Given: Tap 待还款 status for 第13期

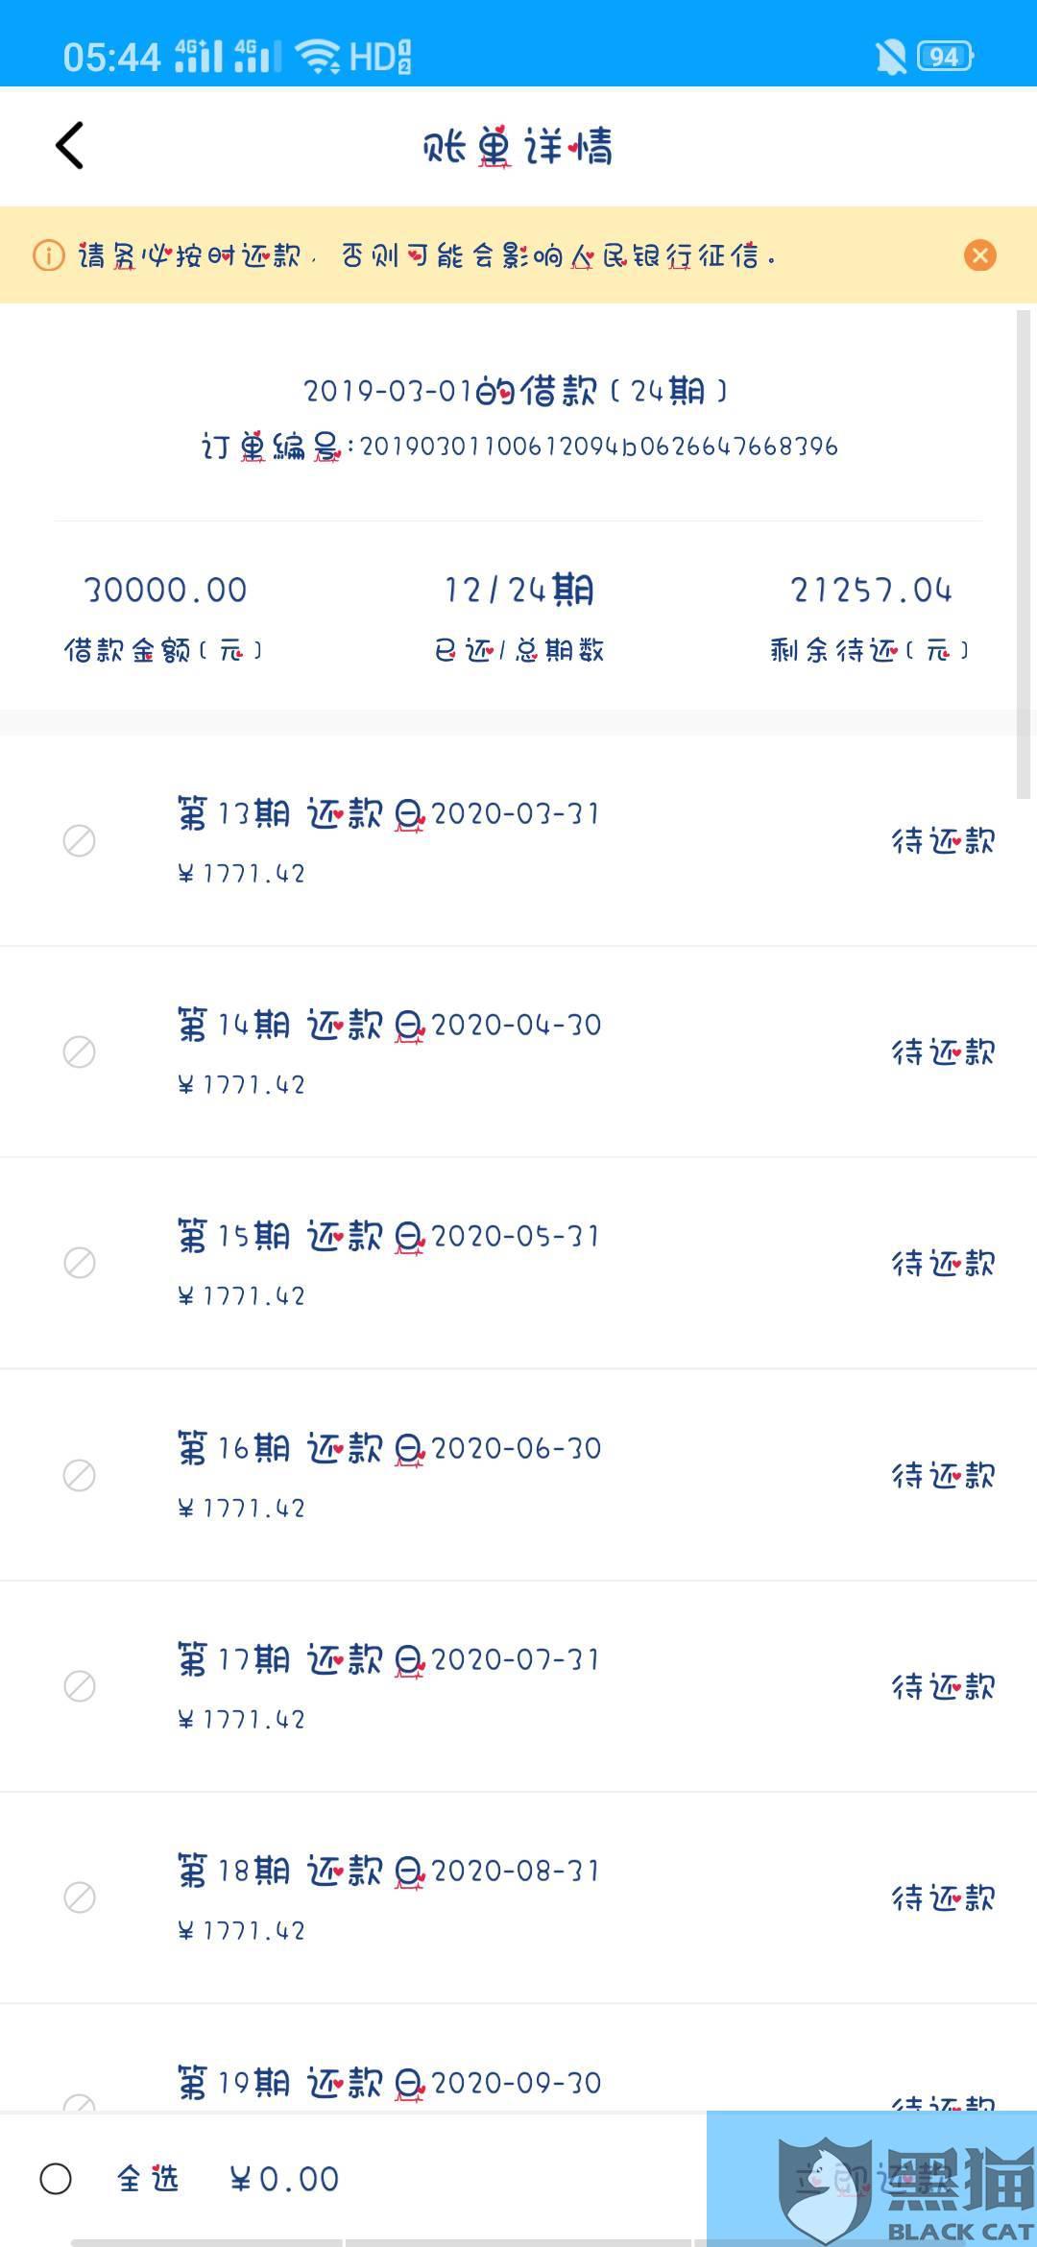Looking at the screenshot, I should (943, 841).
